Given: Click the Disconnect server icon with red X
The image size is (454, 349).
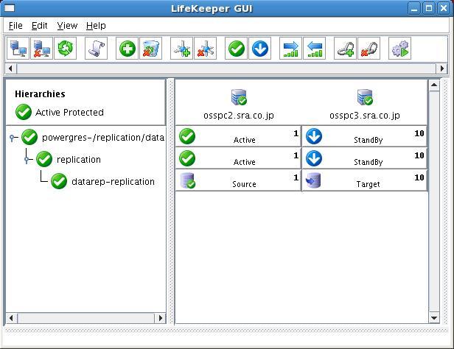Looking at the screenshot, I should coord(42,49).
